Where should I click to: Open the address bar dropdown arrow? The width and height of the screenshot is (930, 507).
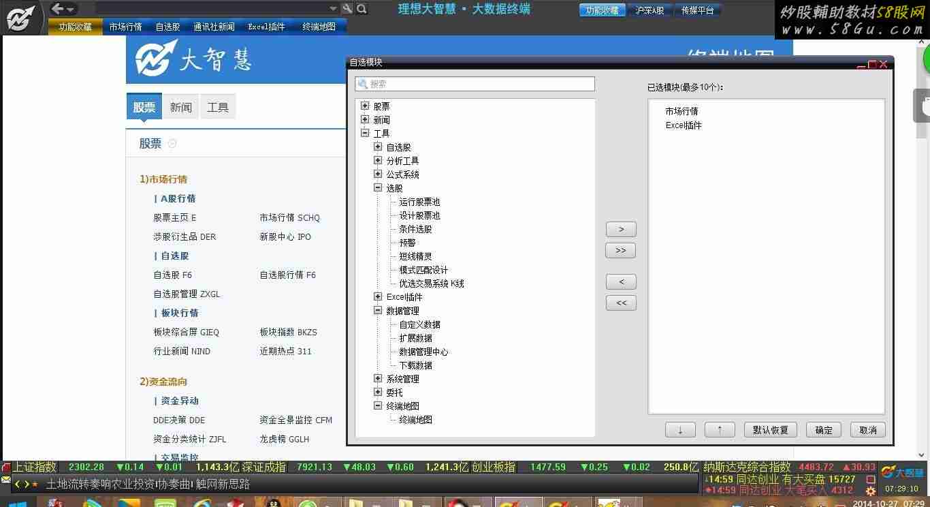tap(333, 9)
